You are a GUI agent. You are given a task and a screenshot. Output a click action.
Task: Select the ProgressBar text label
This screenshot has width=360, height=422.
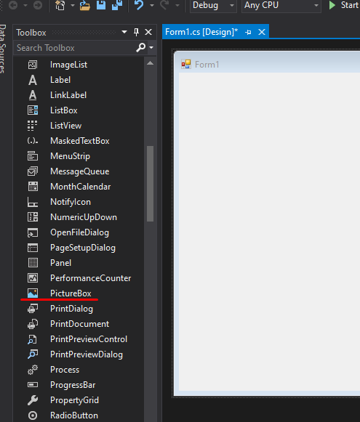(73, 385)
